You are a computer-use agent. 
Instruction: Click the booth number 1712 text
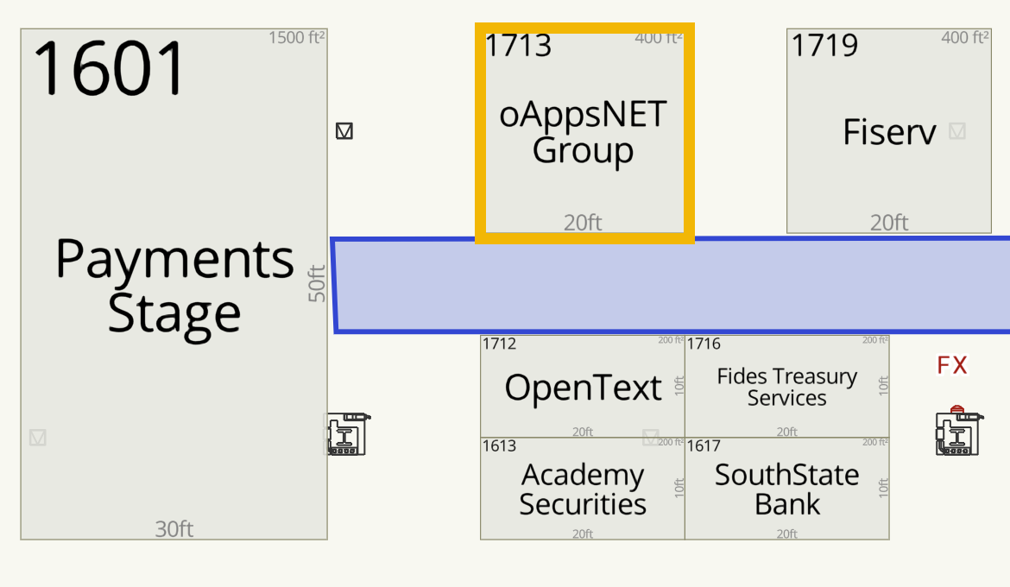pos(499,344)
